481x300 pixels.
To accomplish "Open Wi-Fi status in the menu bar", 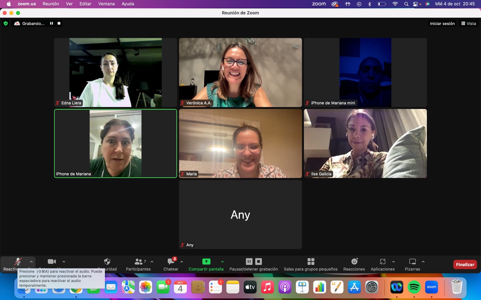I will click(x=395, y=4).
